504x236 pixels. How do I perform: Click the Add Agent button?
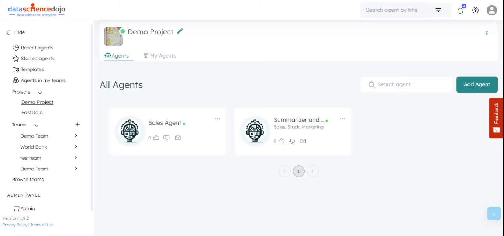pos(477,84)
